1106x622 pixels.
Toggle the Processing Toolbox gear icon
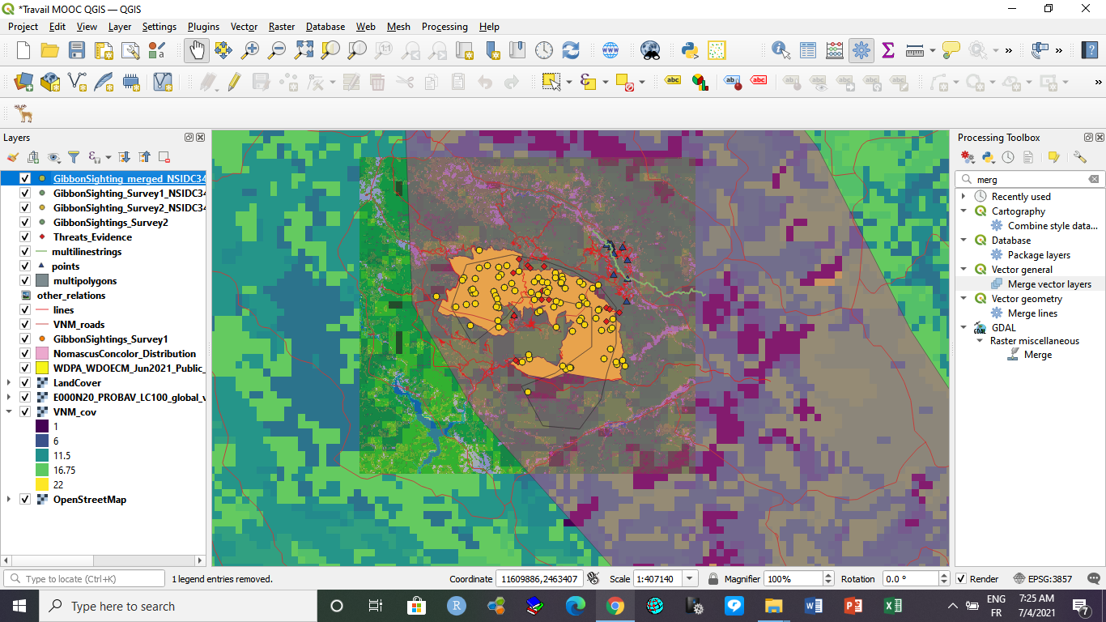tap(861, 50)
